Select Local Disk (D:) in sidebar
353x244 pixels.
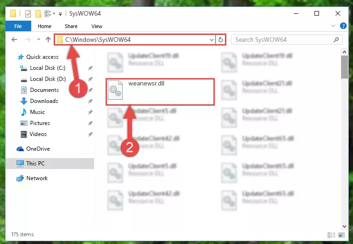(x=48, y=79)
